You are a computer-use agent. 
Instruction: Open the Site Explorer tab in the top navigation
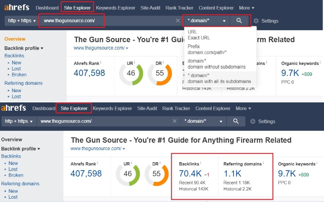78,8
